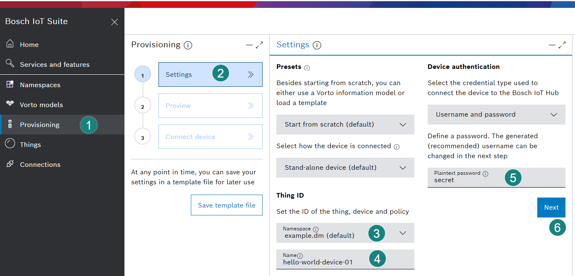Click the Bosch IoT Suite title
This screenshot has width=575, height=276.
[x=37, y=22]
